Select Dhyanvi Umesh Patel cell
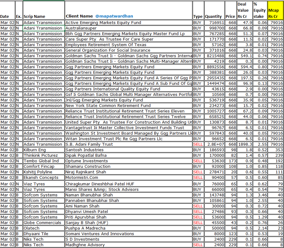The image size is (284, 248). coord(128,212)
